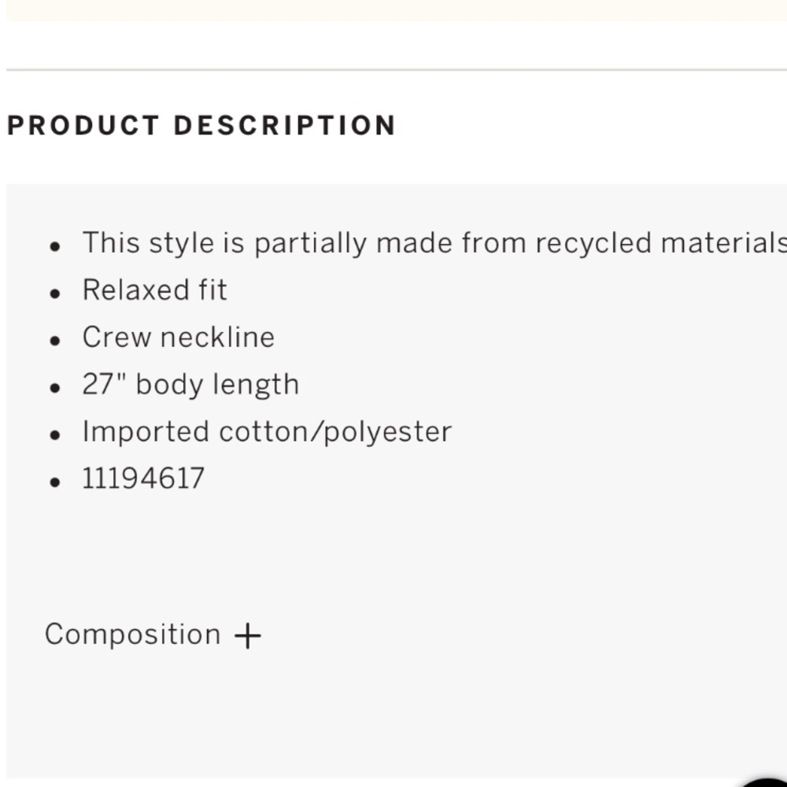Click the bullet beside 27" body length
787x787 pixels.
(x=55, y=388)
